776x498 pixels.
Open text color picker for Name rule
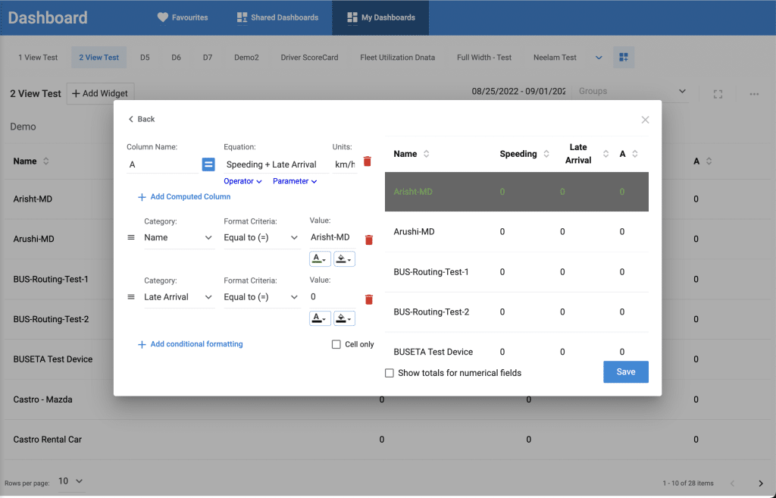[x=320, y=259]
